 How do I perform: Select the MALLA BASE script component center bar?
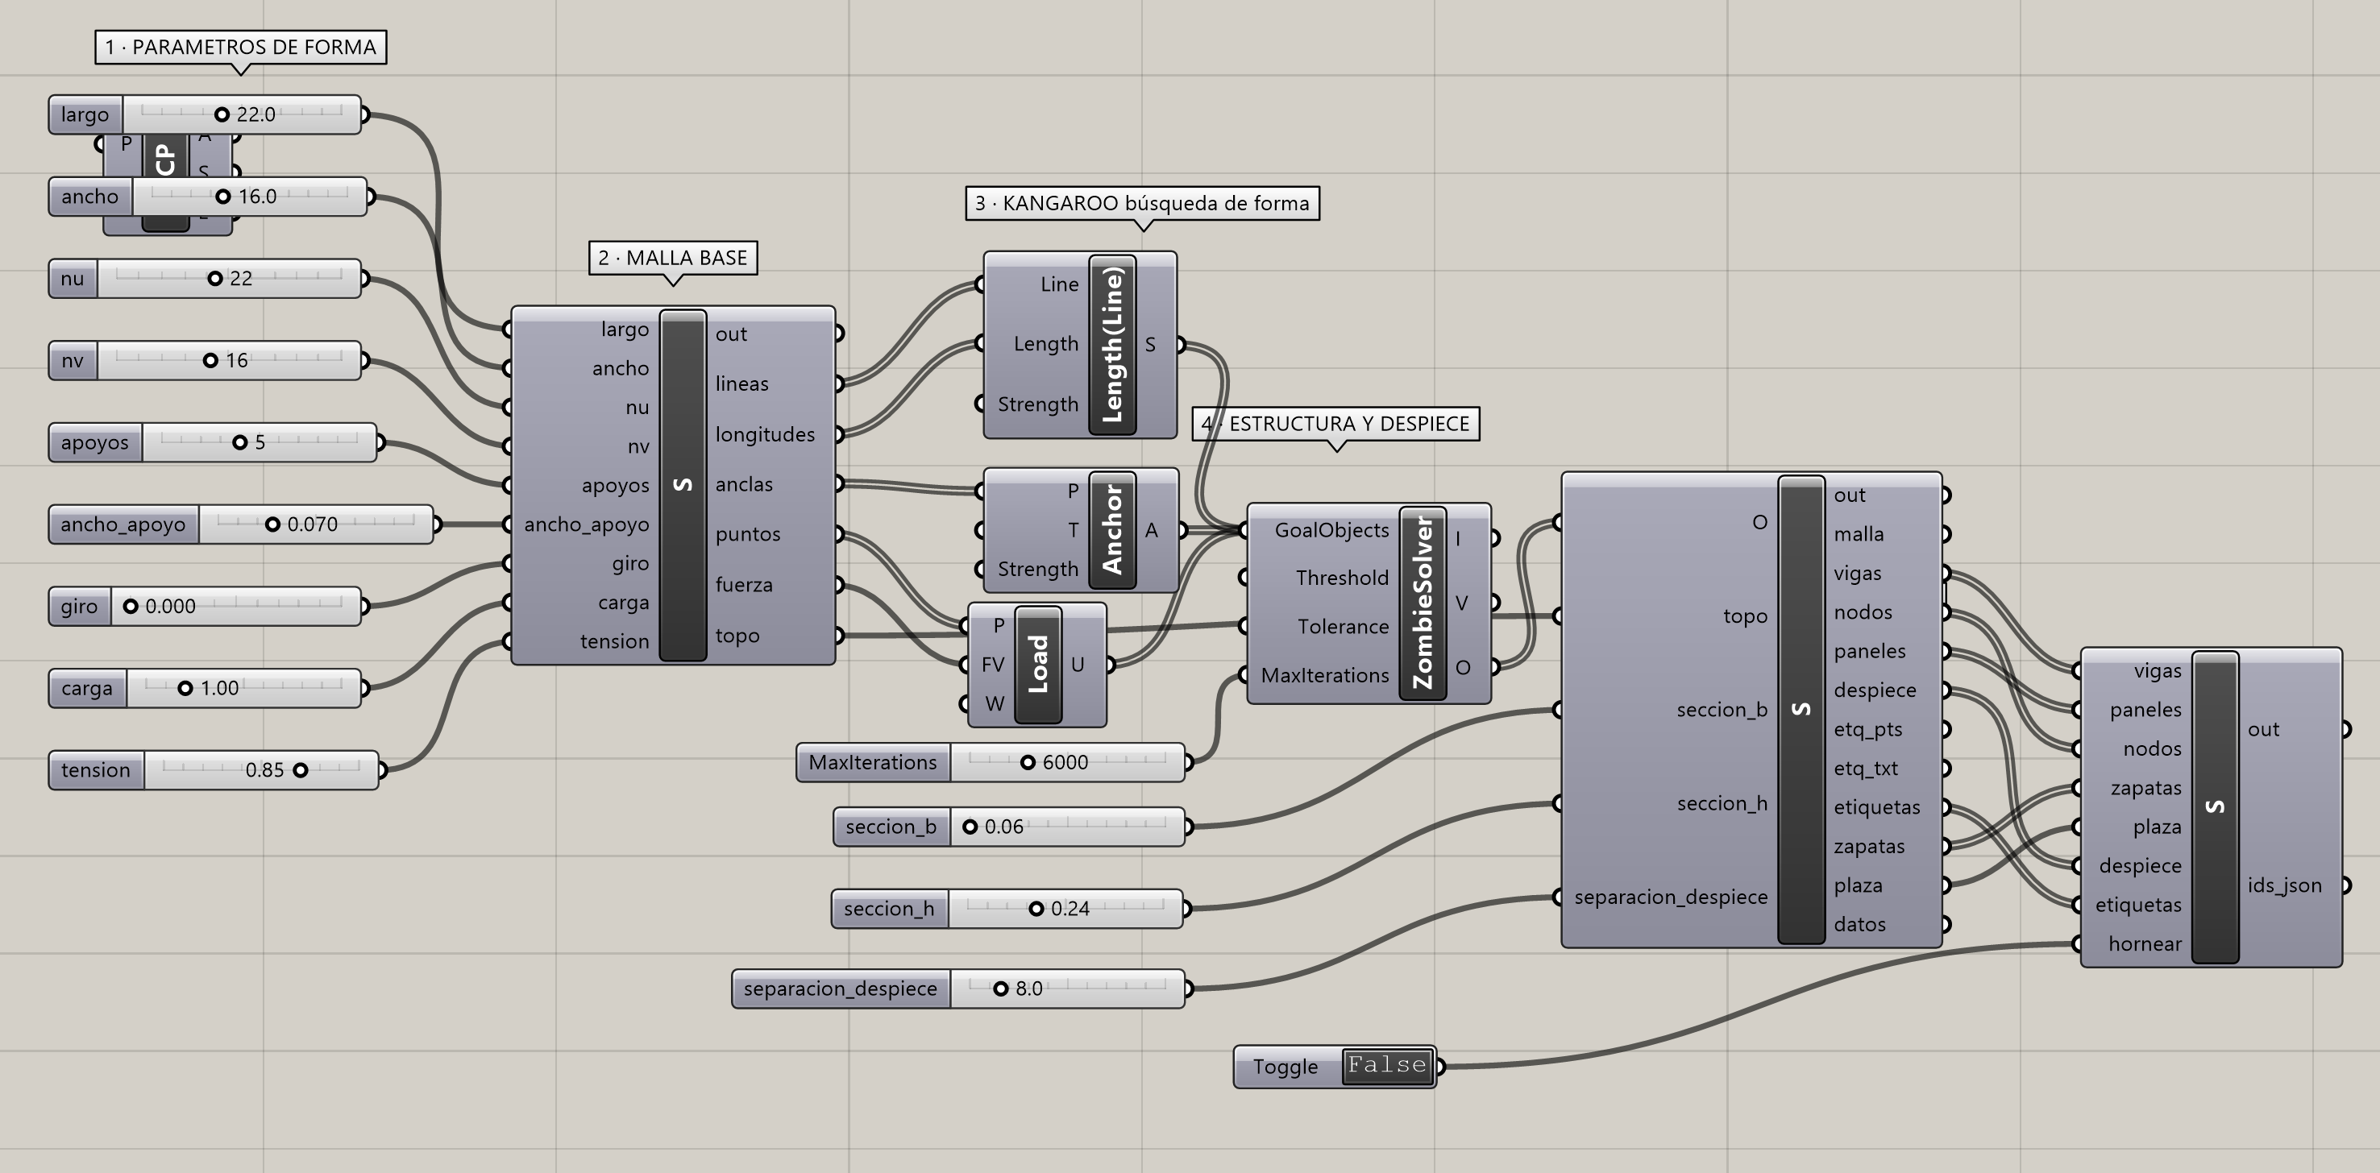pyautogui.click(x=683, y=485)
